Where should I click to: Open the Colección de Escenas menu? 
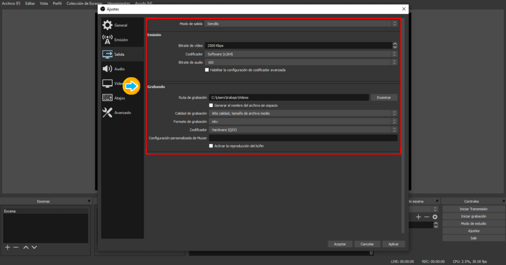[84, 3]
